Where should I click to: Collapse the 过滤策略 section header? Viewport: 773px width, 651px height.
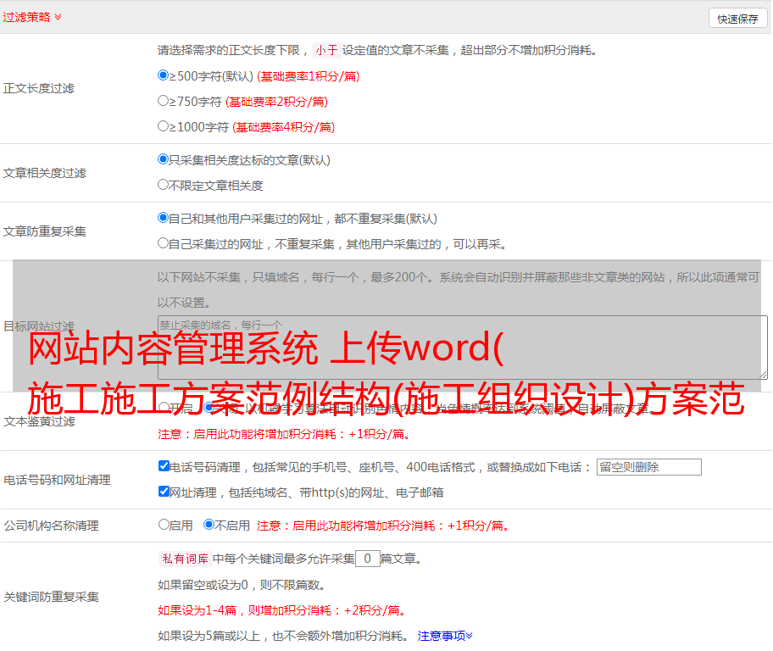click(32, 17)
